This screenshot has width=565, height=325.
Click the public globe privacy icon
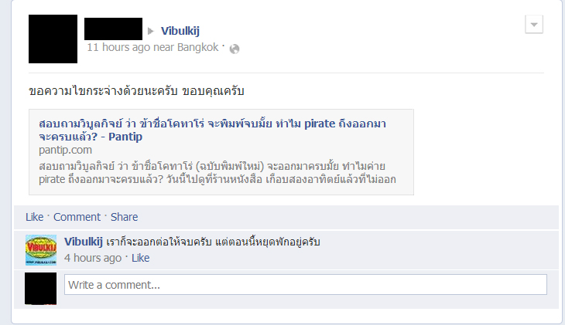point(235,49)
